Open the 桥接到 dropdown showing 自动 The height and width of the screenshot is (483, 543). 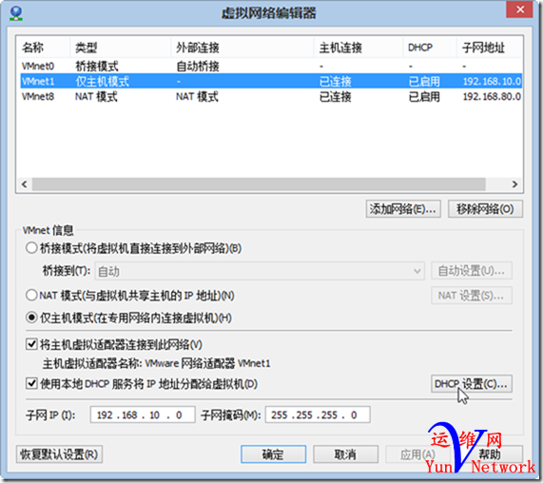(x=260, y=271)
